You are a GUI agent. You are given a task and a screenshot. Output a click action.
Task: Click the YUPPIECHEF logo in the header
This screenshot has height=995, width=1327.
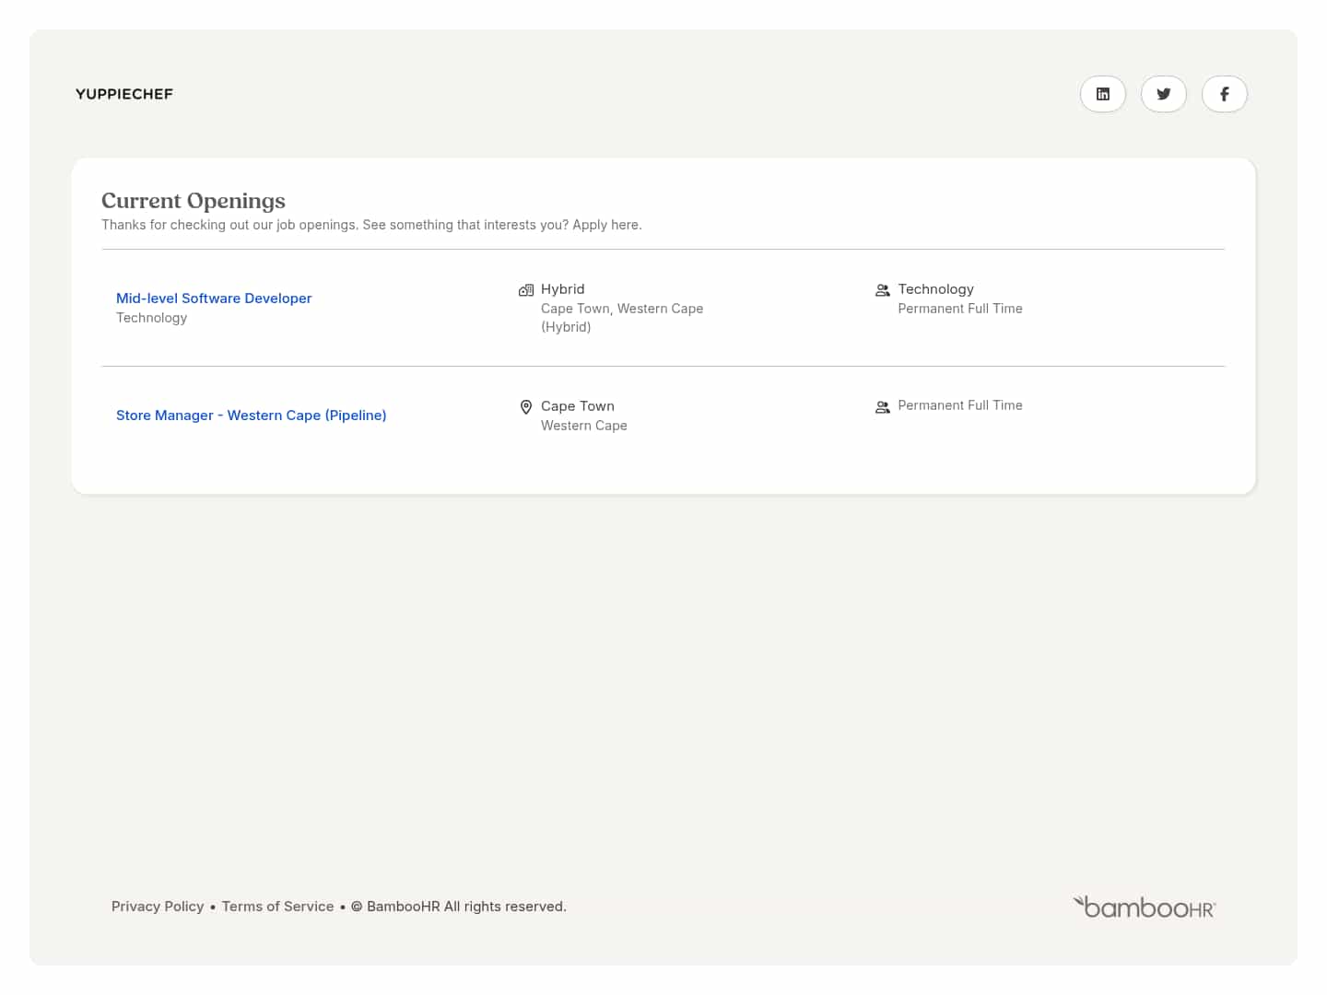124,94
